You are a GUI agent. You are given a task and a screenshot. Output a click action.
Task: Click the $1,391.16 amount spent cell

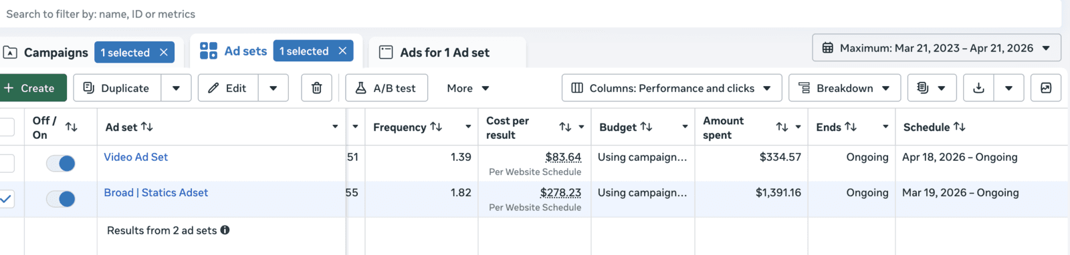(x=778, y=192)
